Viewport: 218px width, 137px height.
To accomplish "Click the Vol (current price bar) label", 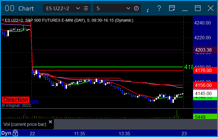I will point(25,124).
